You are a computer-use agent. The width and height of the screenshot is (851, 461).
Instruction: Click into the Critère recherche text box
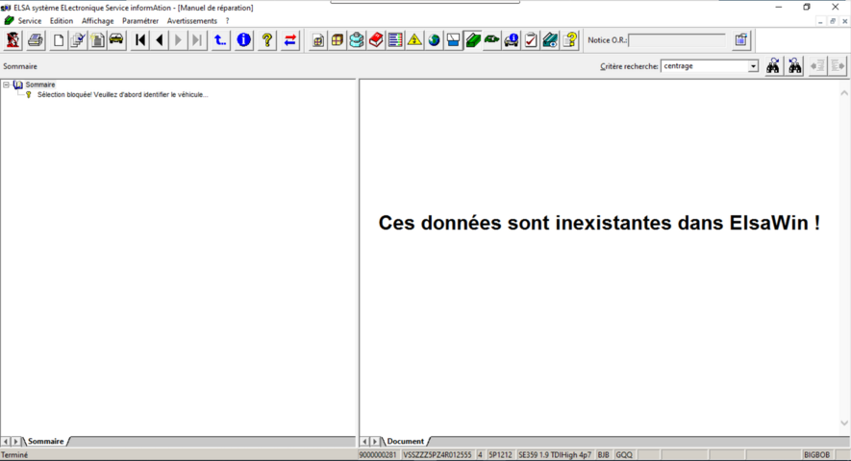click(x=705, y=66)
